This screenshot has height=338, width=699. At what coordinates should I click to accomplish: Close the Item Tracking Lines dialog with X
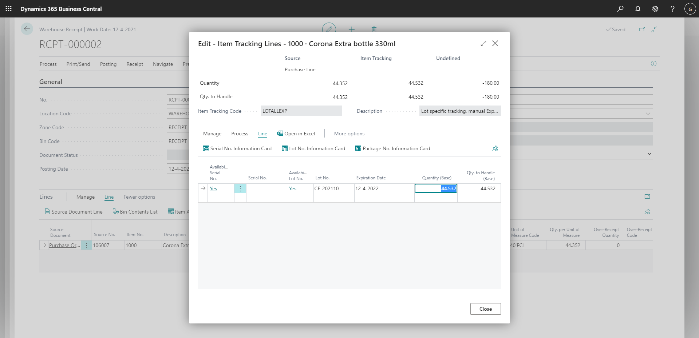tap(495, 43)
